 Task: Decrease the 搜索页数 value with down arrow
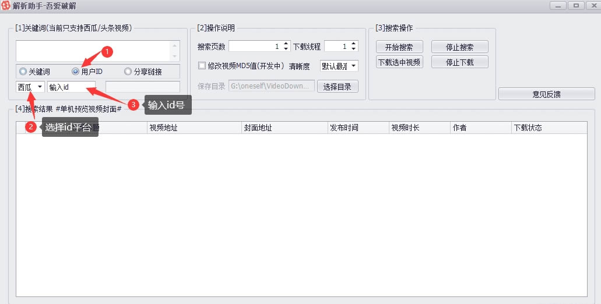coord(286,49)
